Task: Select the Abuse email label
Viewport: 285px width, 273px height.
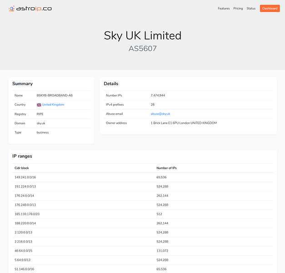Action: (x=115, y=114)
